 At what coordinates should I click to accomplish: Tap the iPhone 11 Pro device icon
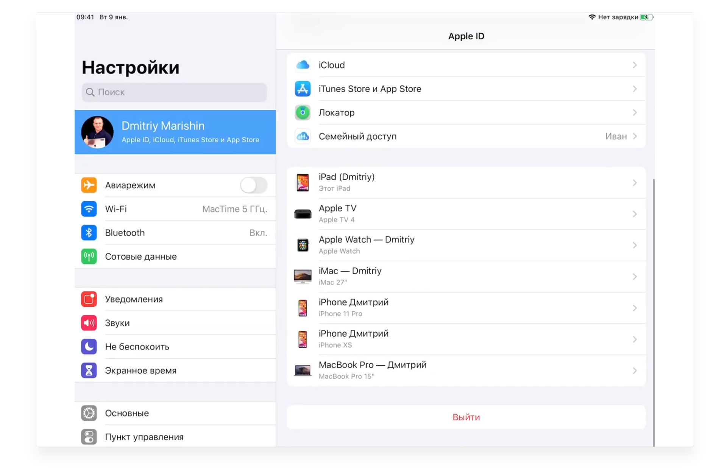click(x=303, y=308)
